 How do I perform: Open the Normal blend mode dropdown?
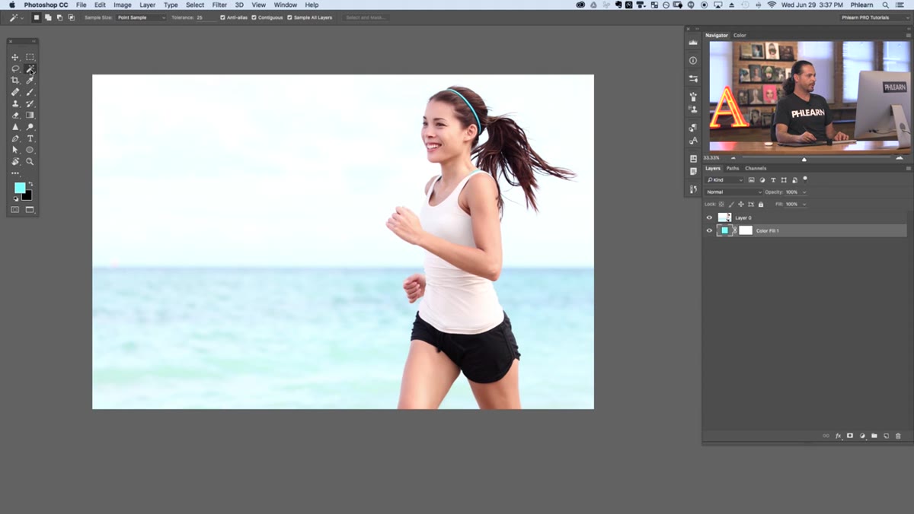(733, 192)
